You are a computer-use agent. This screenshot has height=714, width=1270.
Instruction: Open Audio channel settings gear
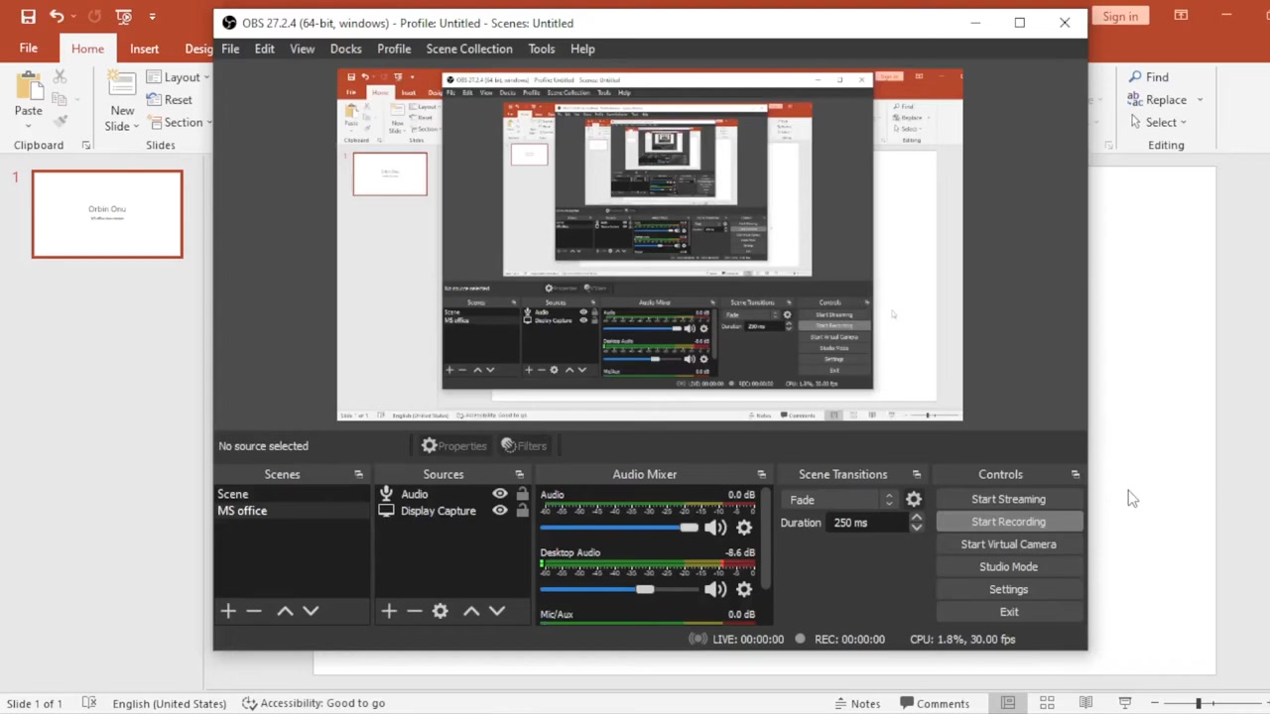[x=744, y=528]
